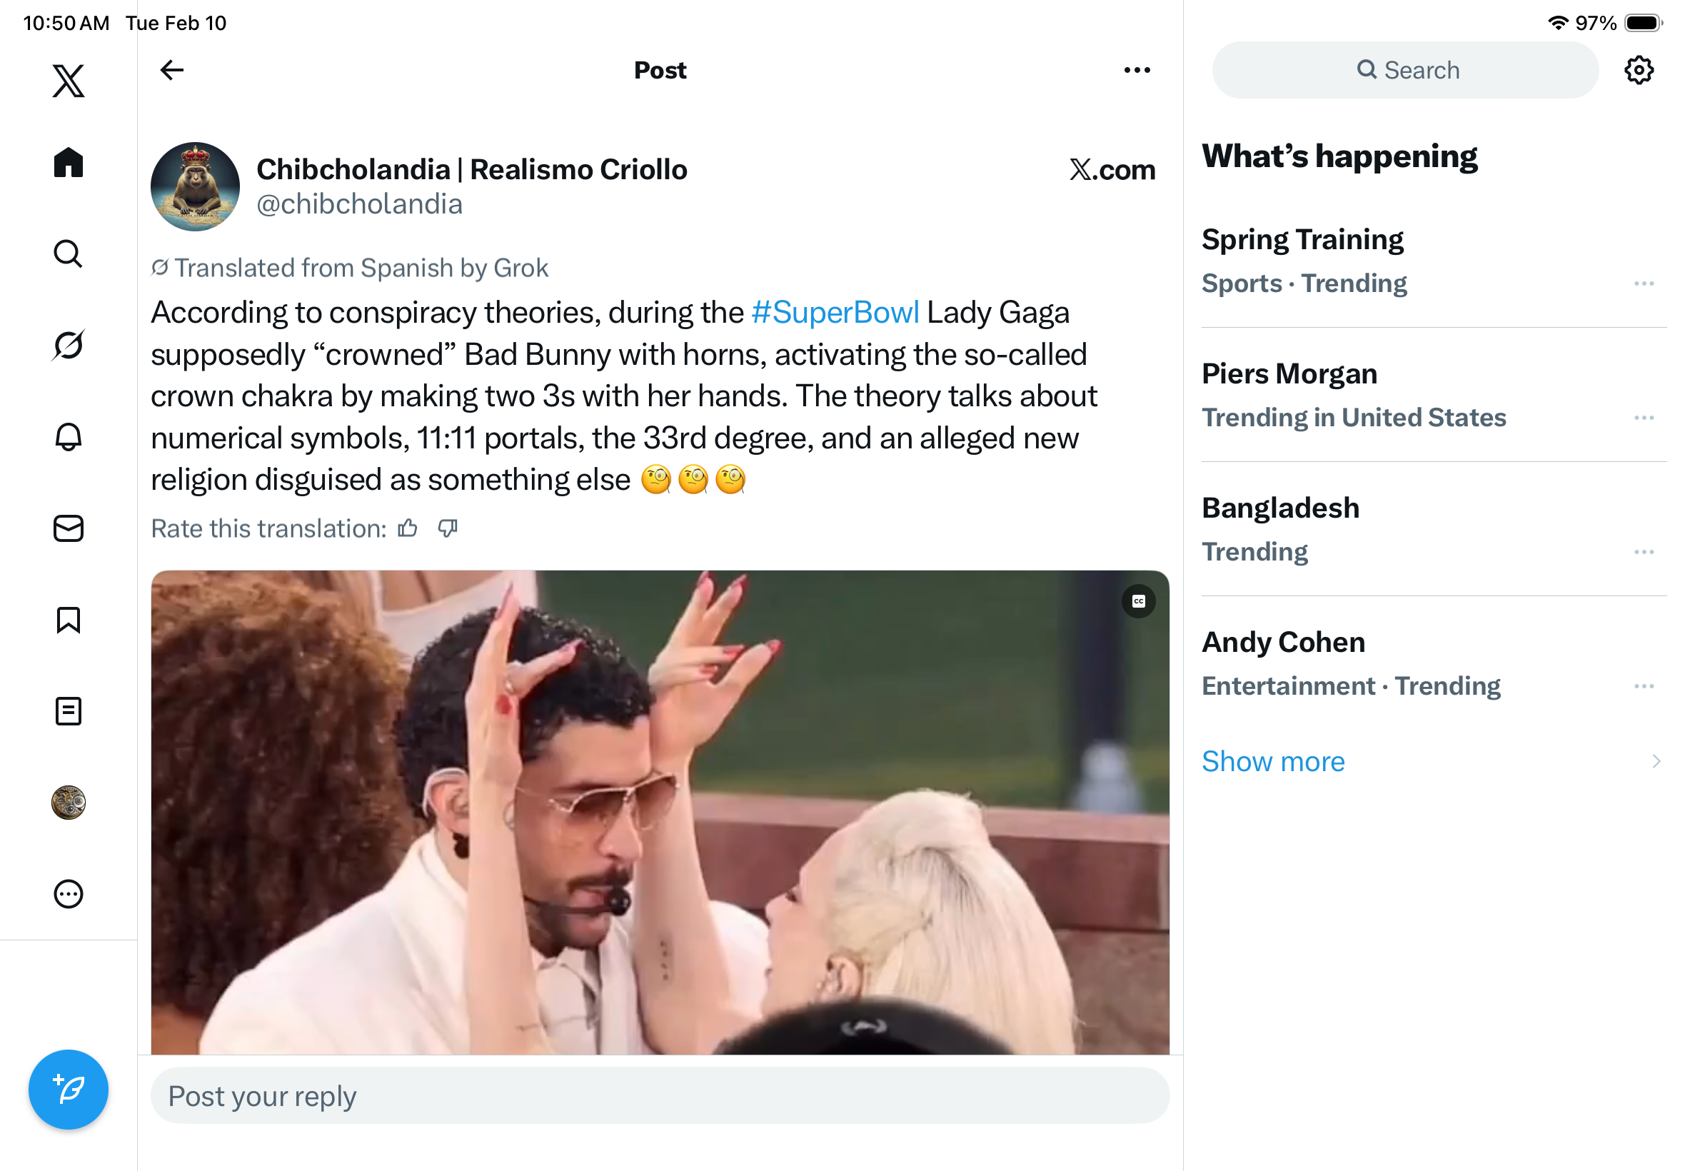Open the Home feed icon
Screen dimensions: 1685x1171
click(69, 162)
